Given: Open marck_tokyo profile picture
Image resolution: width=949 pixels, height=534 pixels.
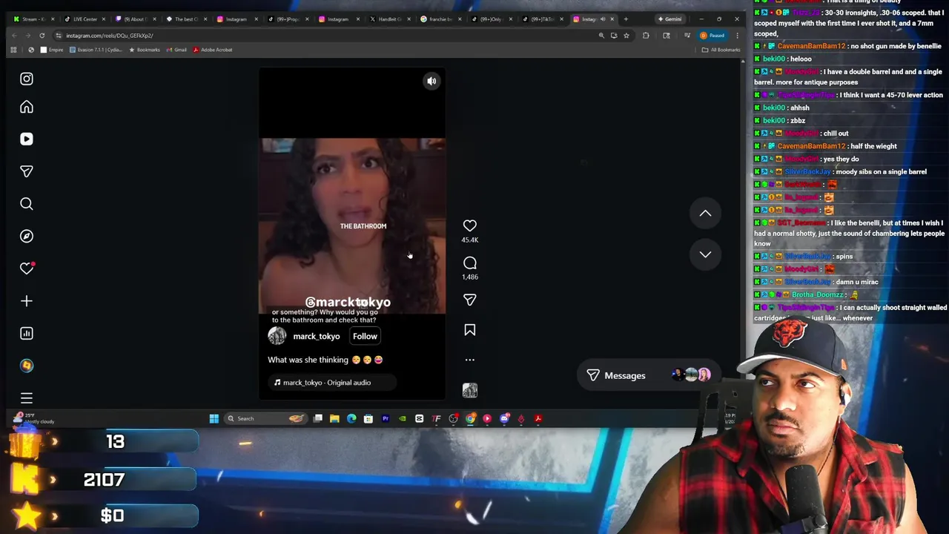Looking at the screenshot, I should 277,336.
